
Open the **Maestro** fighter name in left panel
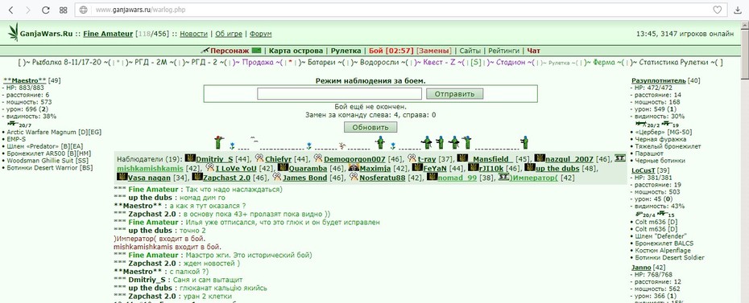tap(24, 80)
